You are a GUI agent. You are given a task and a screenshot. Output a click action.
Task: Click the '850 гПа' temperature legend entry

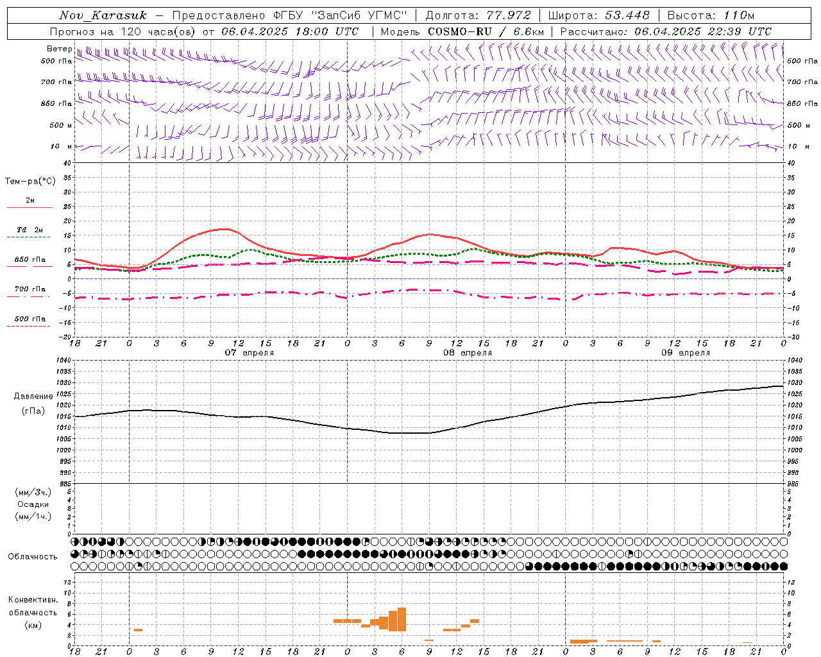[x=30, y=260]
